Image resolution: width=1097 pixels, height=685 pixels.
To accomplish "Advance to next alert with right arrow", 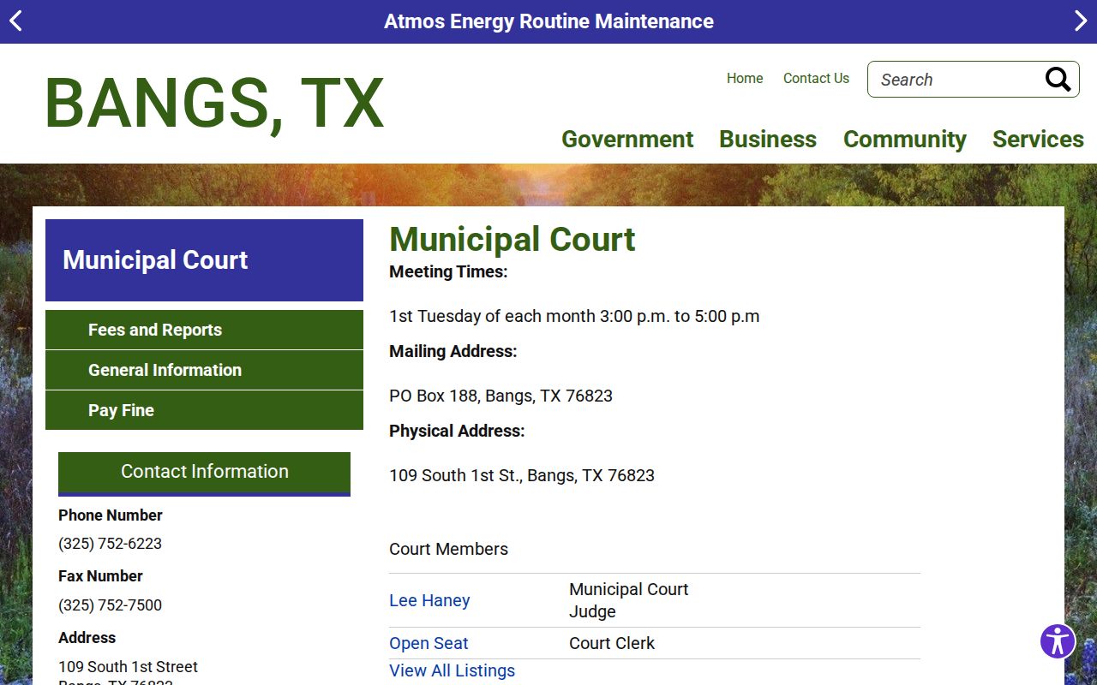I will pyautogui.click(x=1081, y=21).
